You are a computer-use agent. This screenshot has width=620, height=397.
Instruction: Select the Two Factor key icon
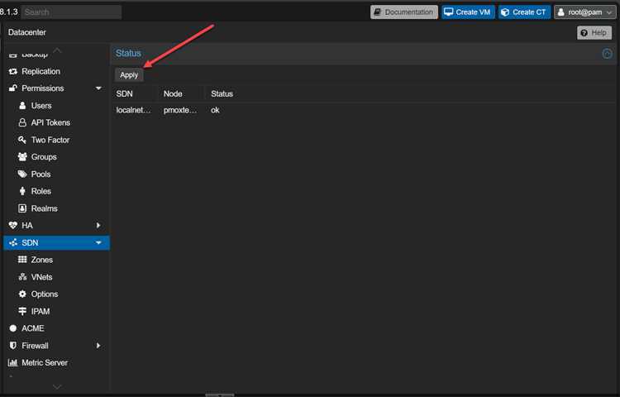(x=22, y=140)
